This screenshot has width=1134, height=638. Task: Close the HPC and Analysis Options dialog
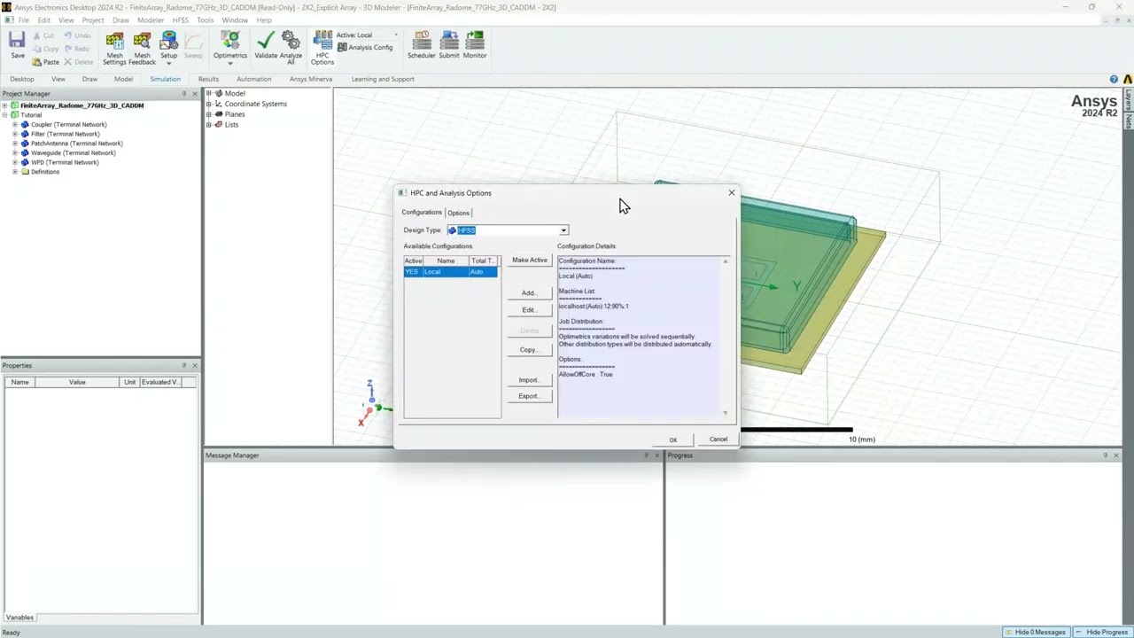[732, 192]
